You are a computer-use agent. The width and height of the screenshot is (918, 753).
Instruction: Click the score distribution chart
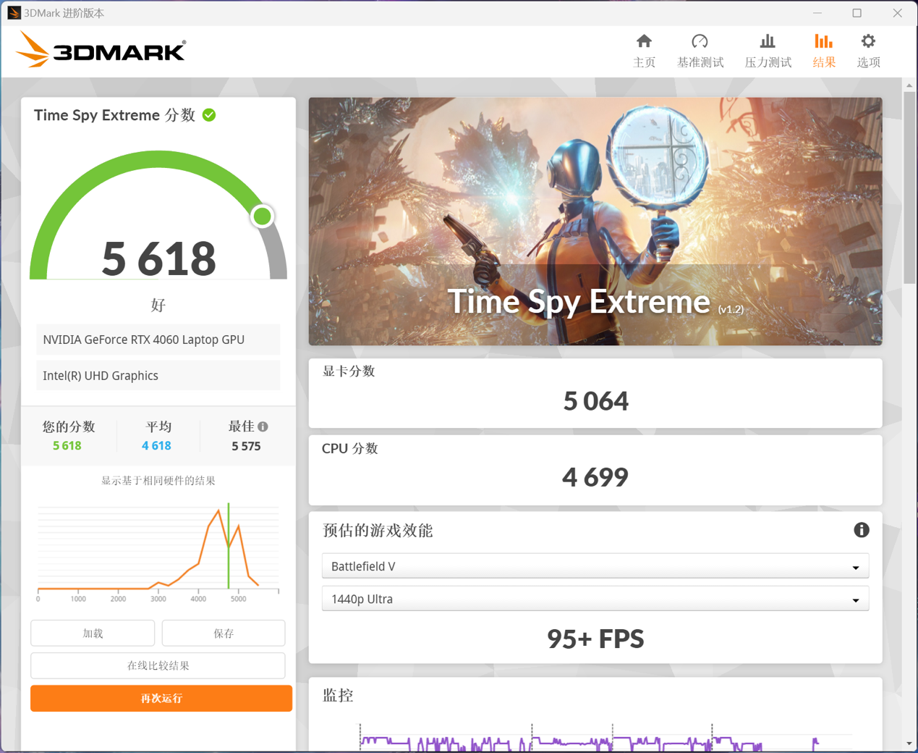point(158,550)
